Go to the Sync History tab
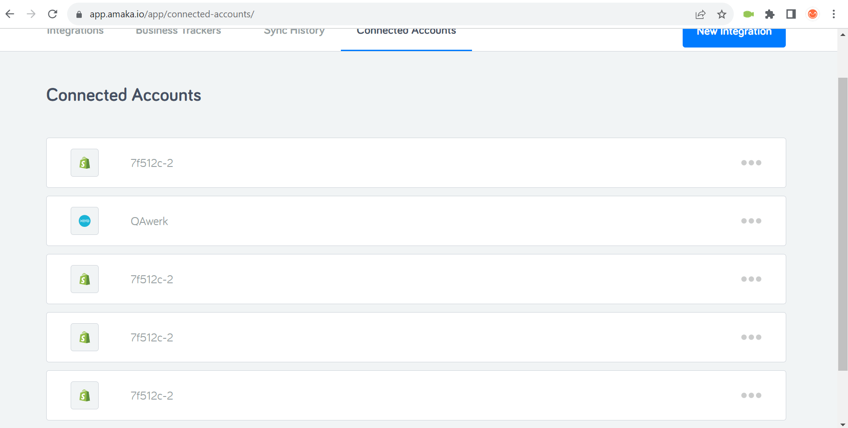 click(x=294, y=31)
